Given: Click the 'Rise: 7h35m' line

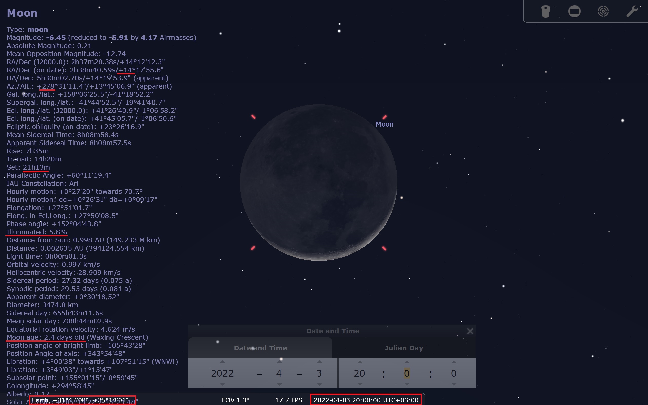Looking at the screenshot, I should coord(28,151).
